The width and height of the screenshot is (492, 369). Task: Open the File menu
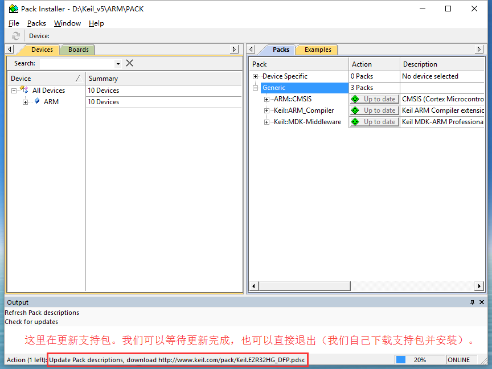14,23
